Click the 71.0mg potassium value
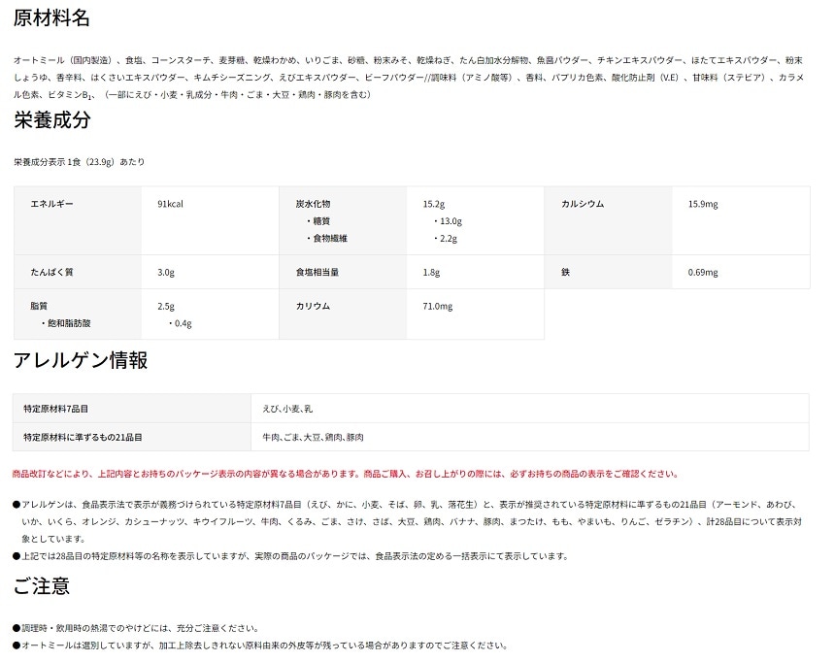This screenshot has height=662, width=835. click(438, 306)
